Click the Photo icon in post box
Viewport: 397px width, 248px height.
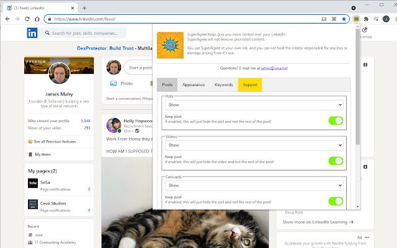[x=114, y=83]
